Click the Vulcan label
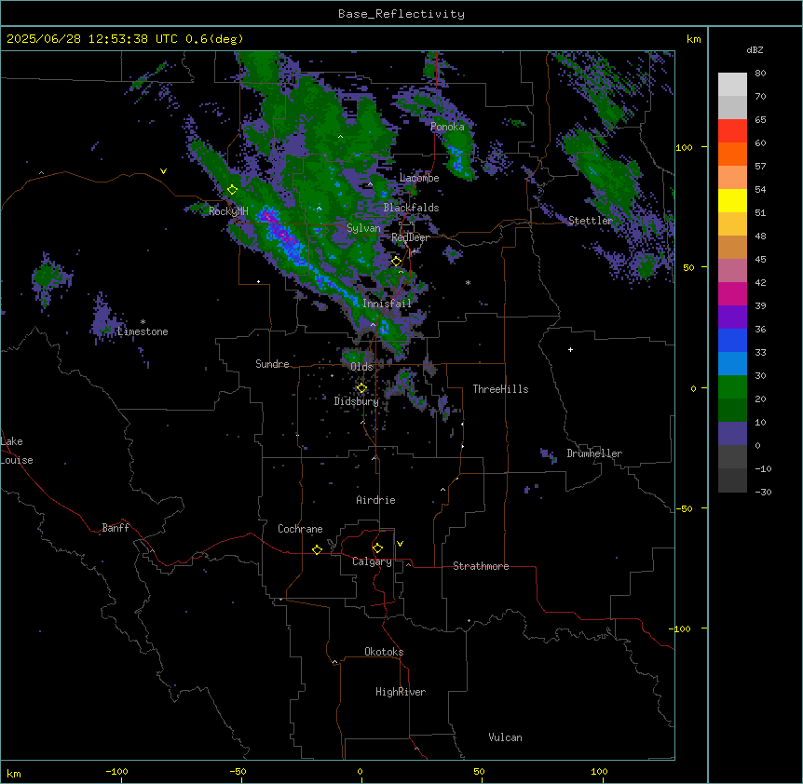The height and width of the screenshot is (784, 803). pyautogui.click(x=506, y=737)
